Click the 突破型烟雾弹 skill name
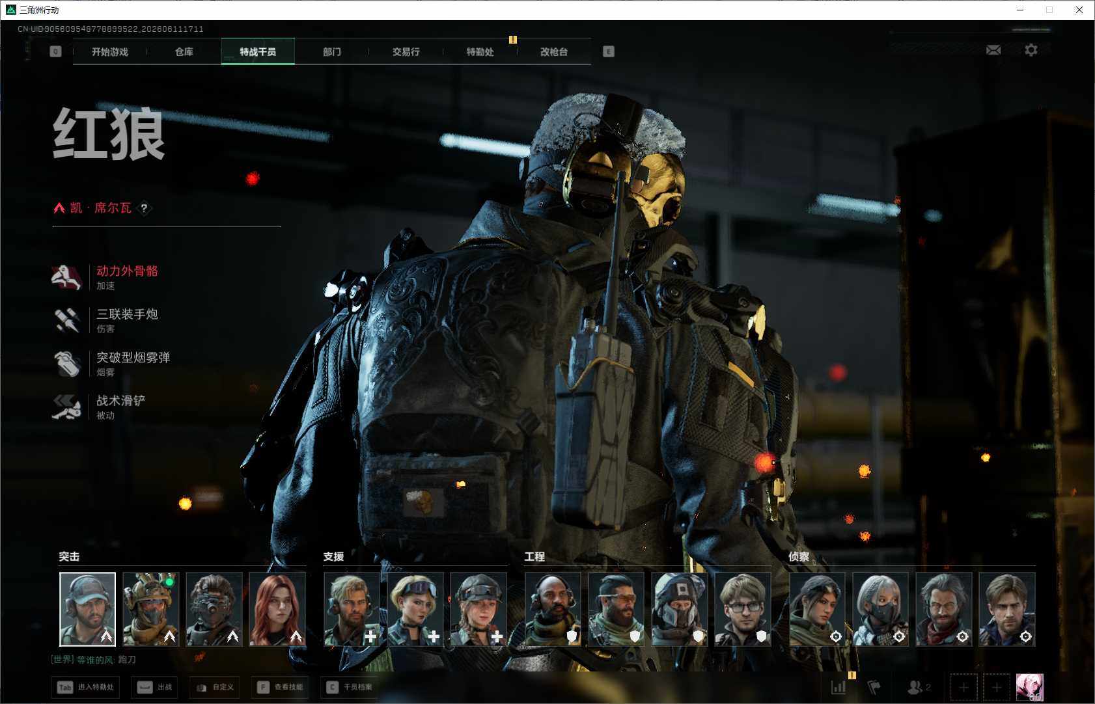The image size is (1095, 704). coord(133,358)
